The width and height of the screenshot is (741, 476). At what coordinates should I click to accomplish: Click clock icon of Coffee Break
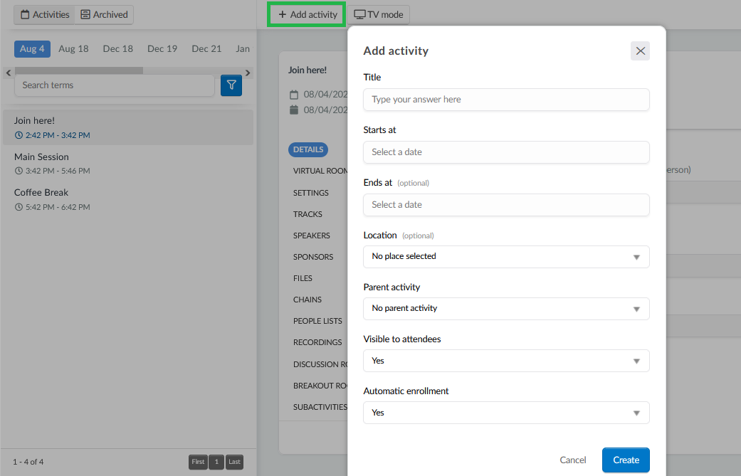[x=19, y=207]
